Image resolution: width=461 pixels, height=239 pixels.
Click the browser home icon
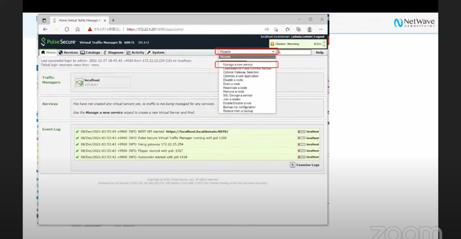(78, 29)
